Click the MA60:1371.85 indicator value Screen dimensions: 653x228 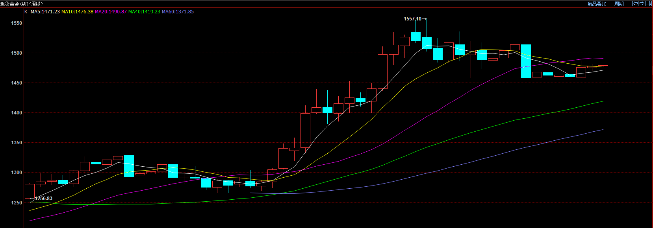click(x=178, y=12)
